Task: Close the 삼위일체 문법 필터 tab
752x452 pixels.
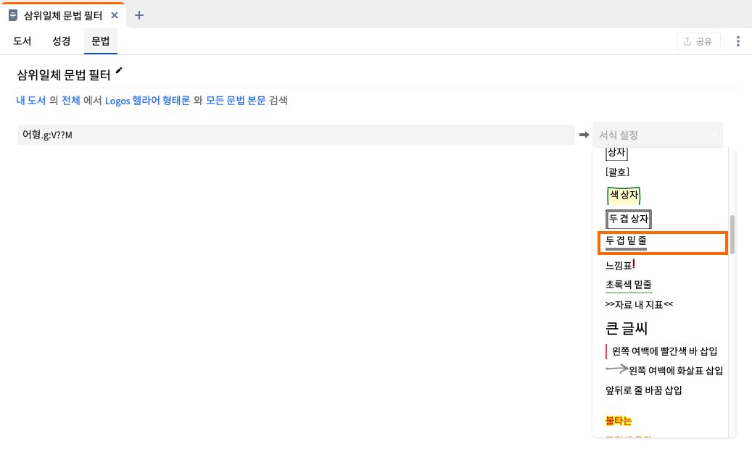Action: (x=115, y=15)
